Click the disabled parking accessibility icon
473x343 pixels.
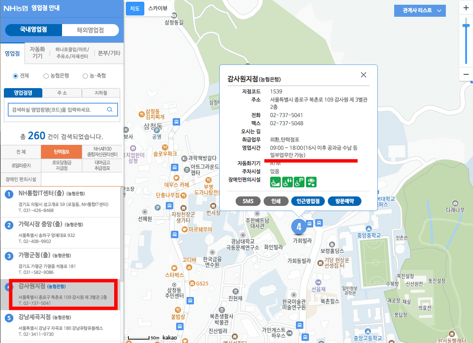(x=299, y=182)
